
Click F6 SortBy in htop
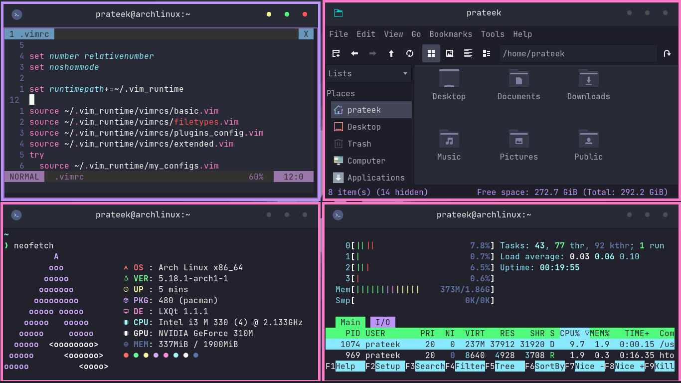pos(544,366)
